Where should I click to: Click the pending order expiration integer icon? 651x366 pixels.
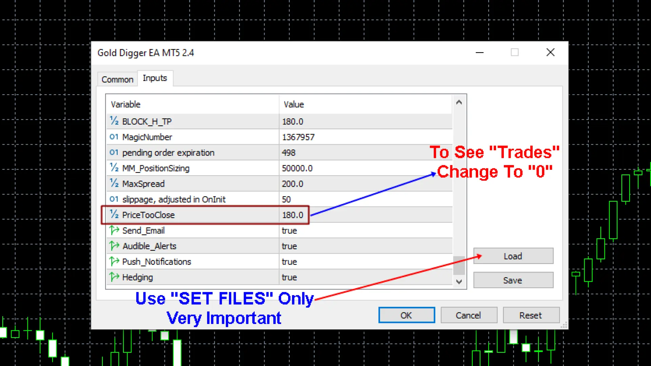pyautogui.click(x=114, y=152)
